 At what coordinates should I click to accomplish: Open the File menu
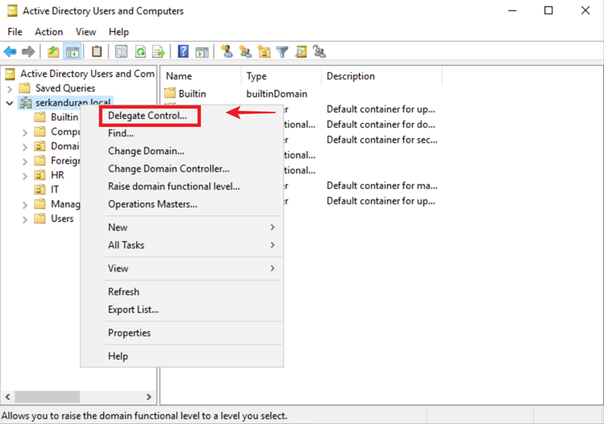tap(15, 31)
